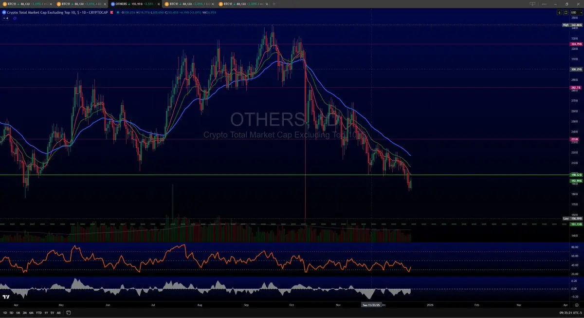Select the 6M date range
Screen dimensions: 584x318
pyautogui.click(x=31, y=312)
